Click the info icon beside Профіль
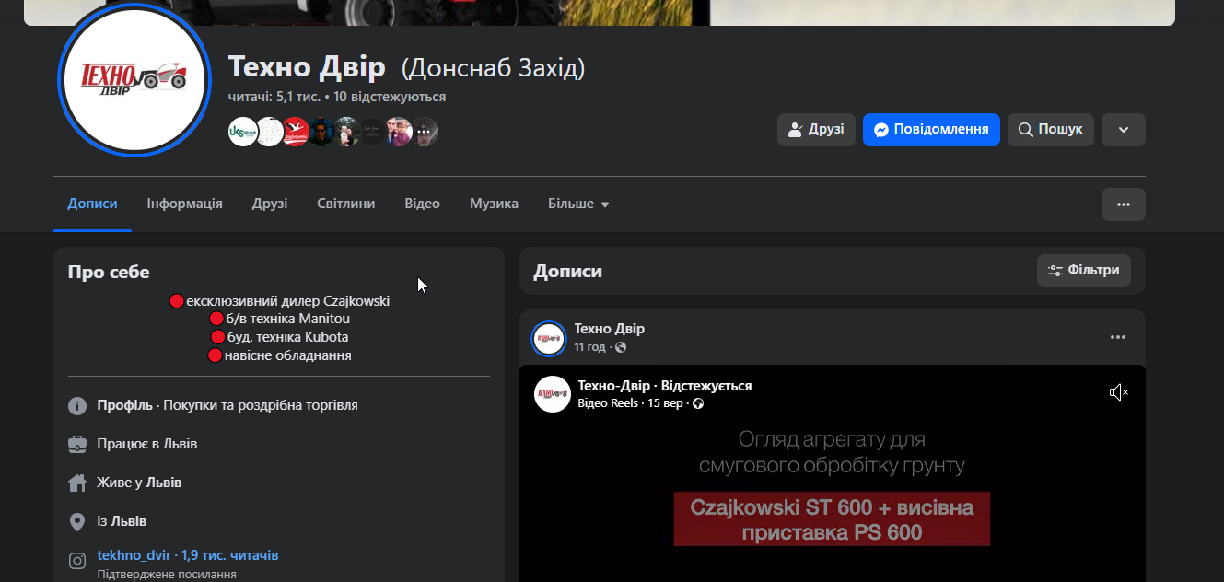The height and width of the screenshot is (582, 1224). pyautogui.click(x=77, y=405)
